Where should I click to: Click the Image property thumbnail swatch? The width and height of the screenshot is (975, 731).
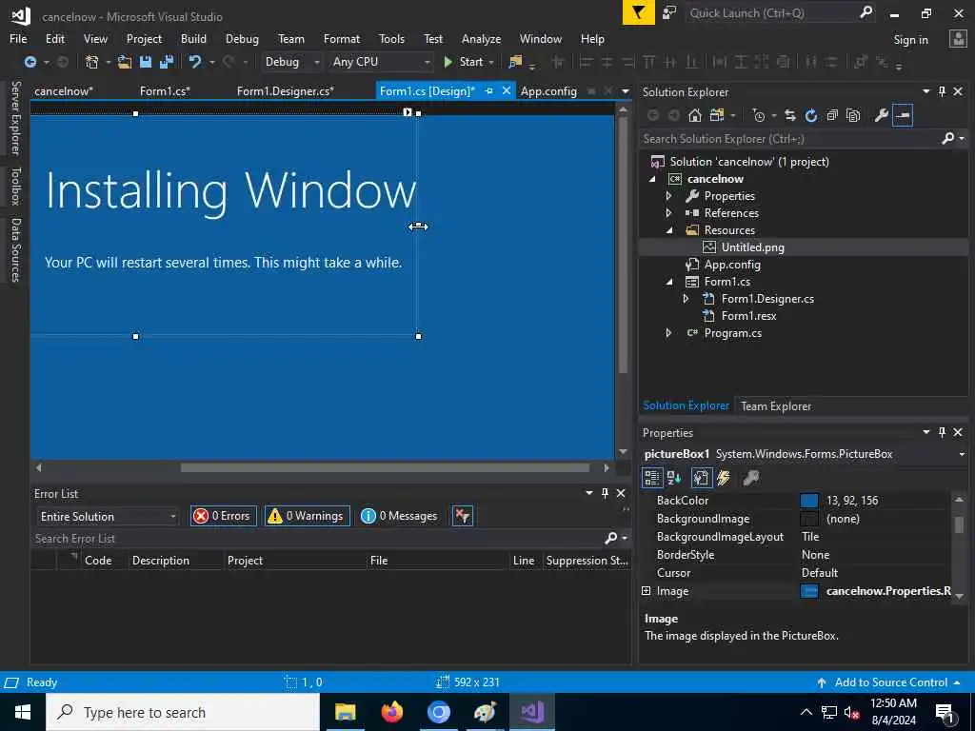809,591
